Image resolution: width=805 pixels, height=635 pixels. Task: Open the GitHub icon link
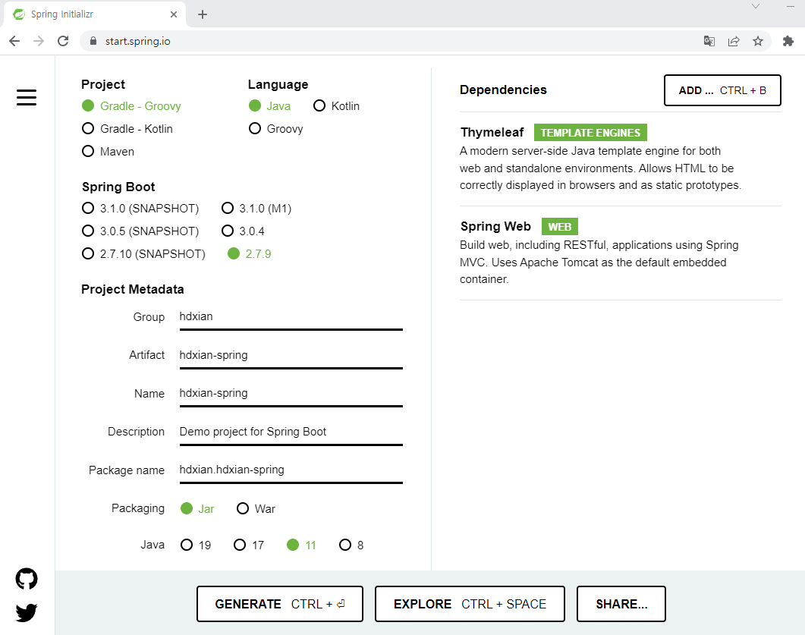(27, 579)
